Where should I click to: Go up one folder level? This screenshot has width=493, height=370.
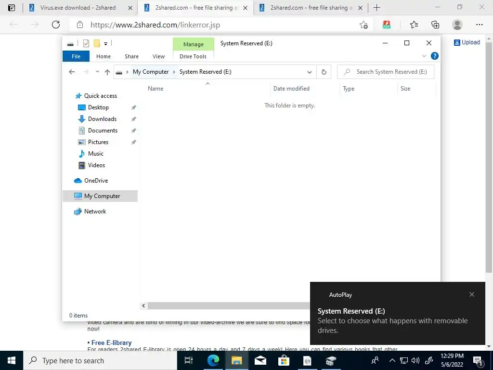(107, 72)
